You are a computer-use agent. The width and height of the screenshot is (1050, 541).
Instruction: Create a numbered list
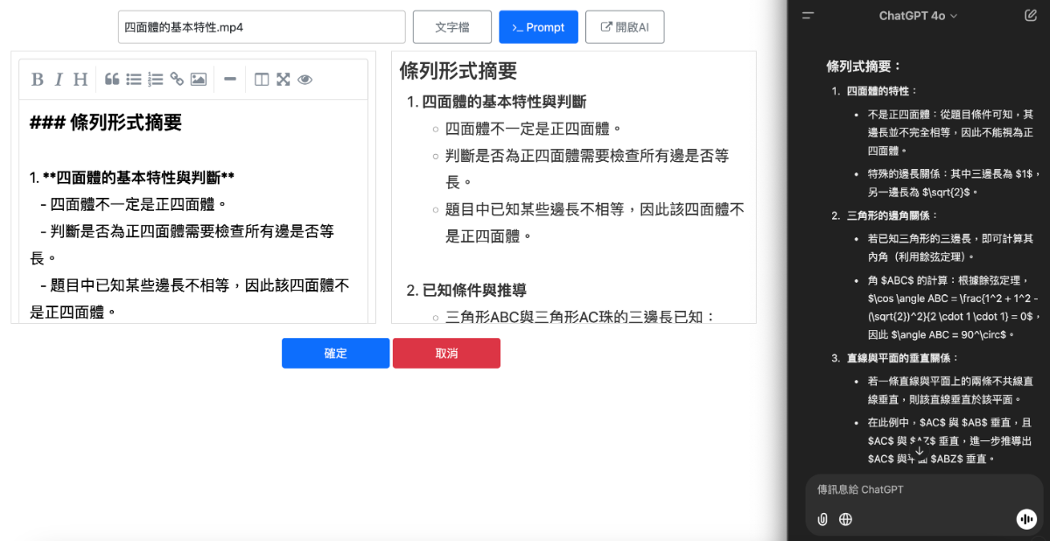156,80
